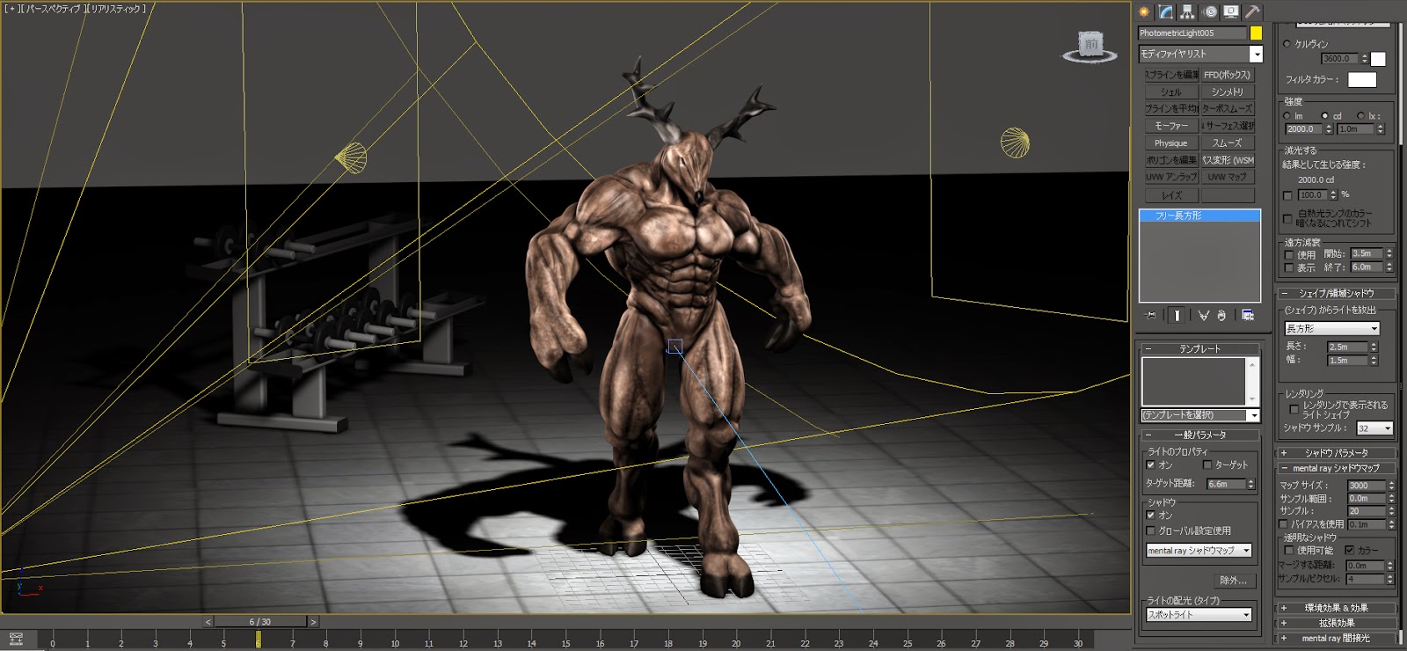Toggle the カラー checkbox under 透明なシャドウ
Viewport: 1407px width, 651px height.
[1350, 550]
